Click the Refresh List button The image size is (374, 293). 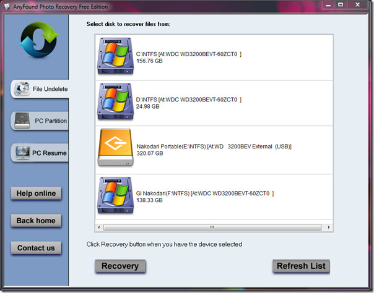coord(301,266)
